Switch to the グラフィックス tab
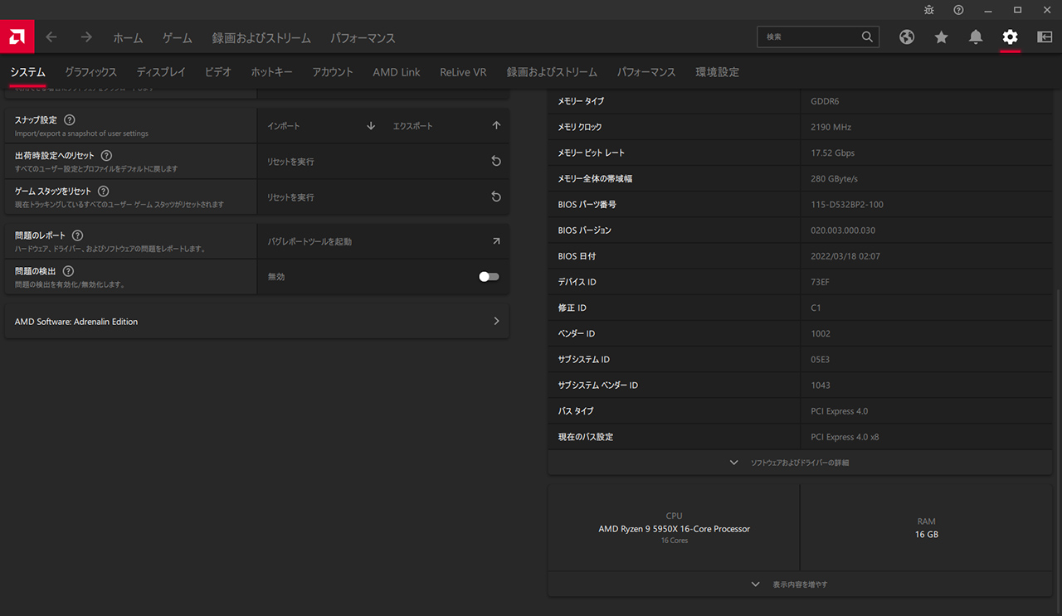1062x616 pixels. 90,72
